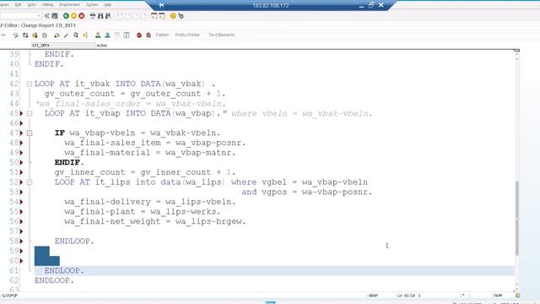Open the Utilities menu

(47, 5)
